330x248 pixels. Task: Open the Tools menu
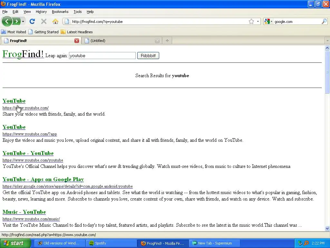[x=78, y=12]
